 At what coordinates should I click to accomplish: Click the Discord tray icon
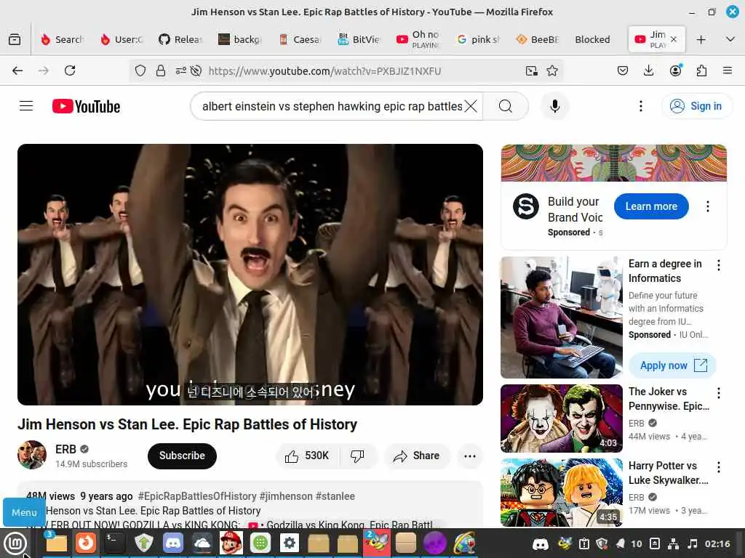541,543
